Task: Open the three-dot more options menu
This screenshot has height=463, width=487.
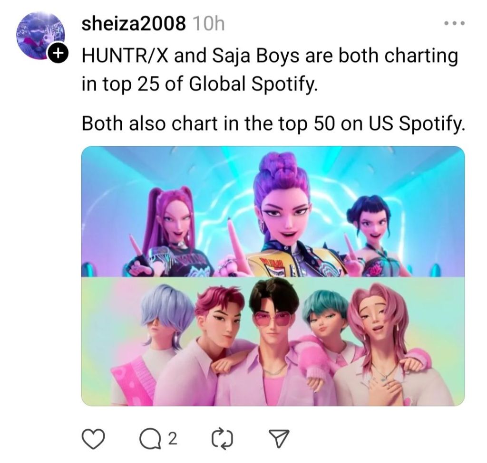Action: point(454,23)
